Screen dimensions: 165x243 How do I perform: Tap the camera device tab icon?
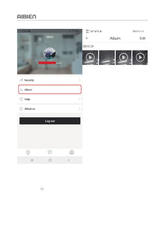coord(28,152)
